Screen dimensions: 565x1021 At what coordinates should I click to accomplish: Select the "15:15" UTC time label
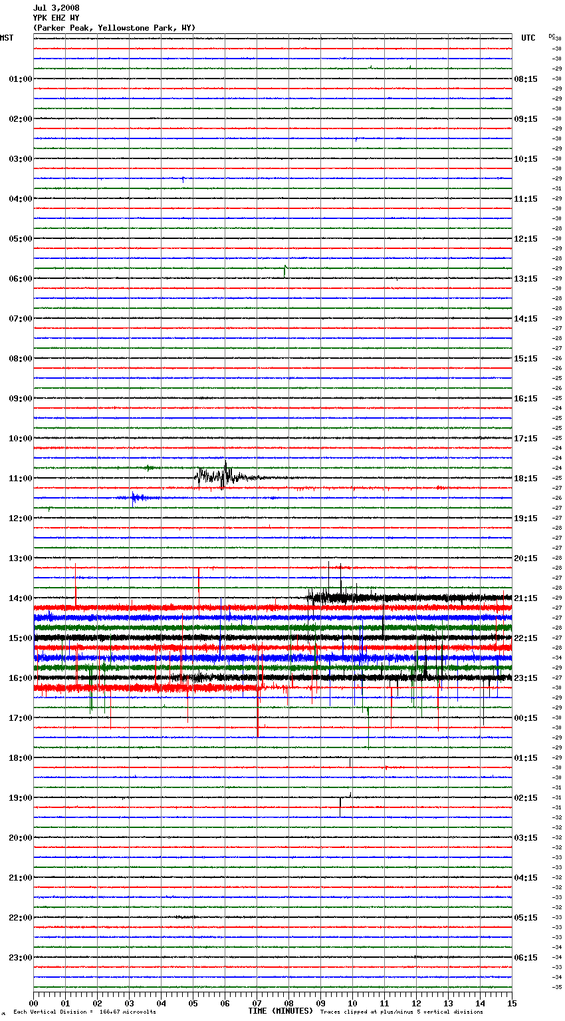coord(526,359)
